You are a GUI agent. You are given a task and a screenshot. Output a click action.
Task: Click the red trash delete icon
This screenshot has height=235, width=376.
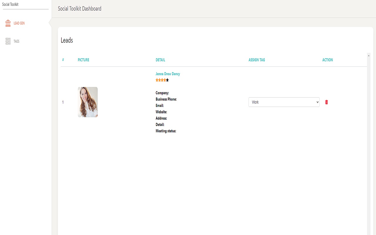(x=326, y=102)
